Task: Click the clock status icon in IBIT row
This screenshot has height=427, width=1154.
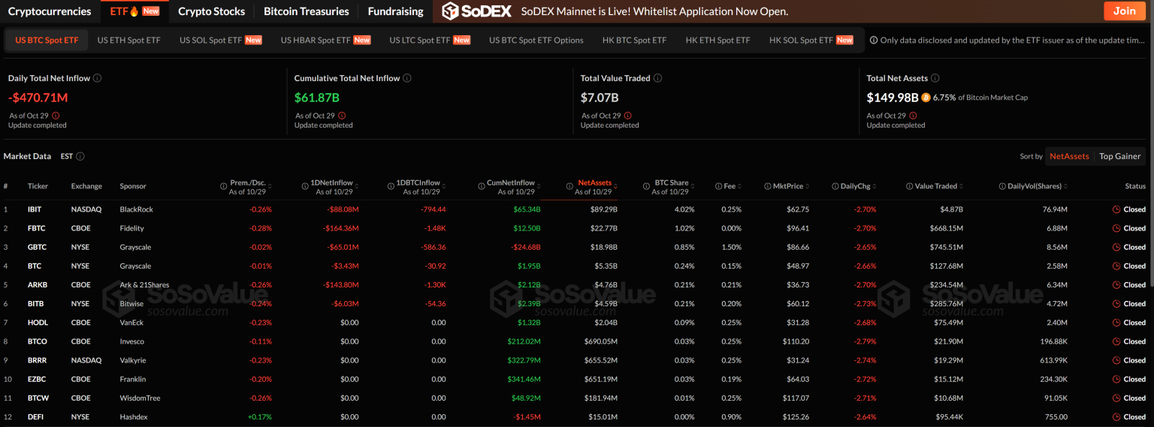Action: click(1116, 209)
